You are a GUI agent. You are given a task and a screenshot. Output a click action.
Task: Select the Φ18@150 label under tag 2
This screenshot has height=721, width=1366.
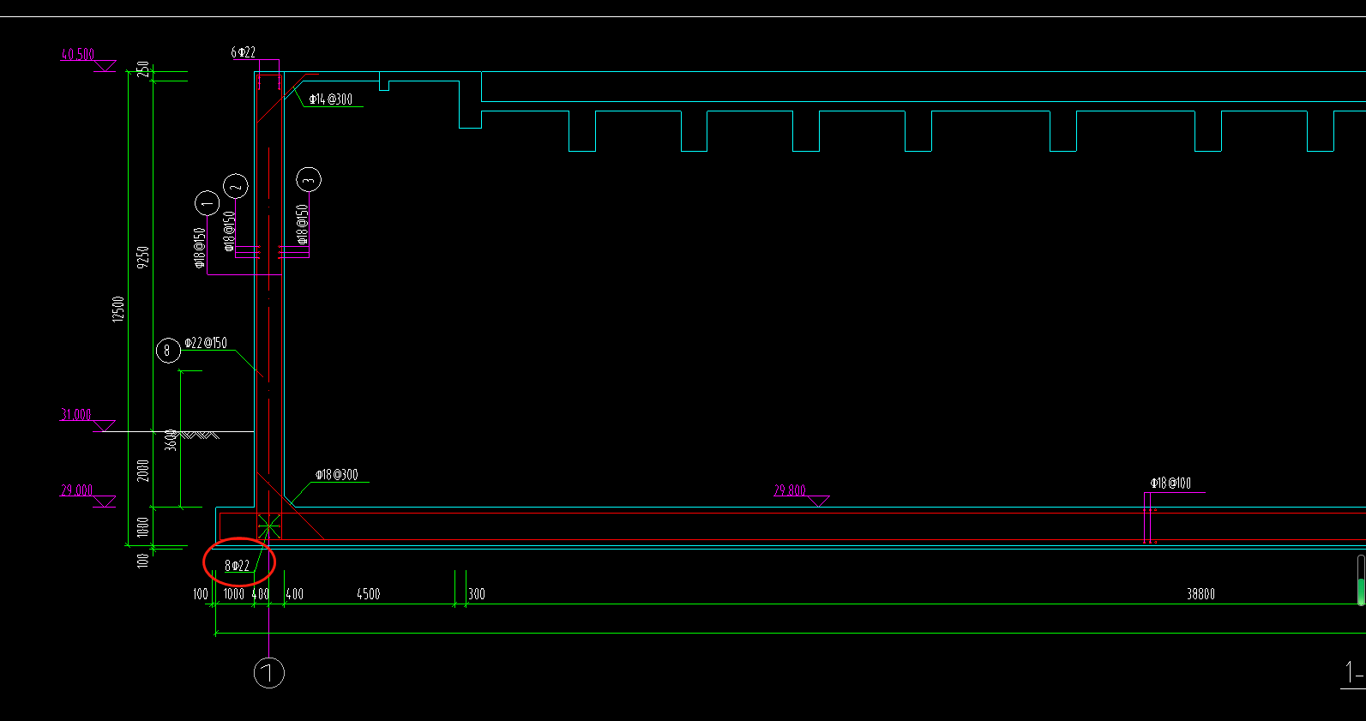point(229,231)
